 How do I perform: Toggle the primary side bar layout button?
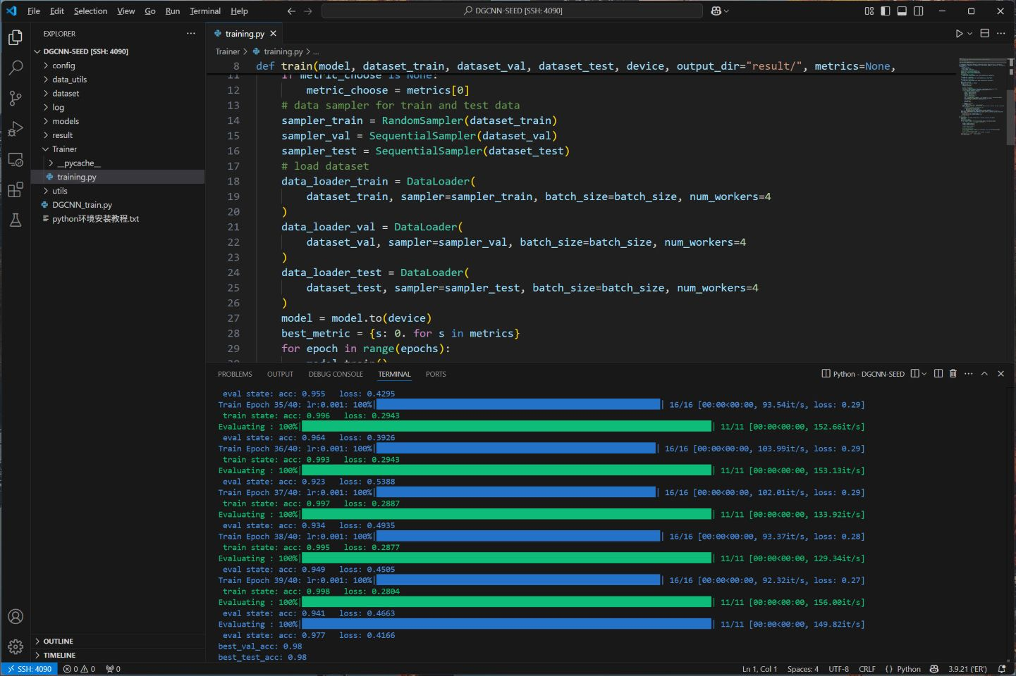pos(886,11)
